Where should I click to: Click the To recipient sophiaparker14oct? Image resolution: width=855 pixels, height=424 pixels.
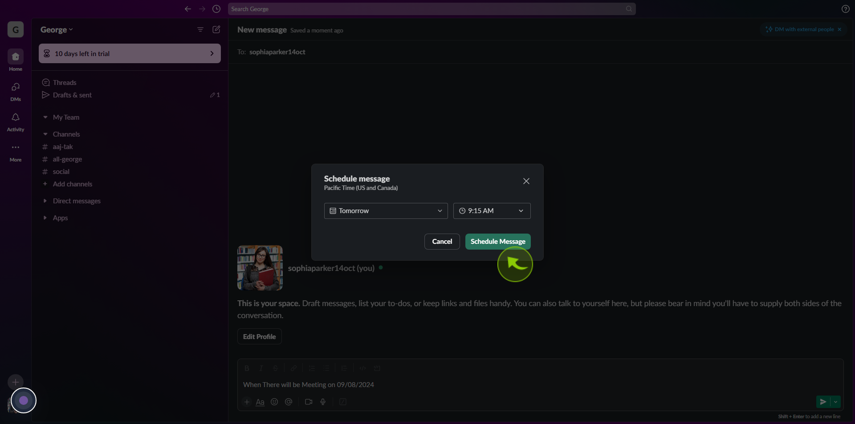pyautogui.click(x=277, y=52)
